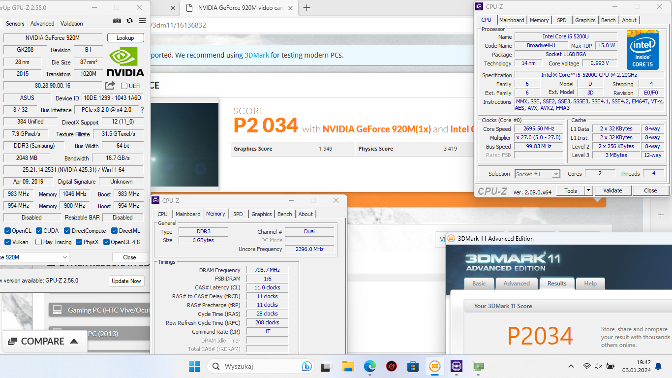
Task: Toggle the UEFI checkbox
Action: 124,86
